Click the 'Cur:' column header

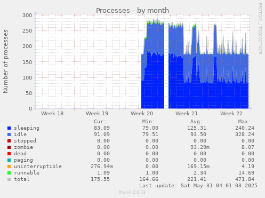pos(100,122)
